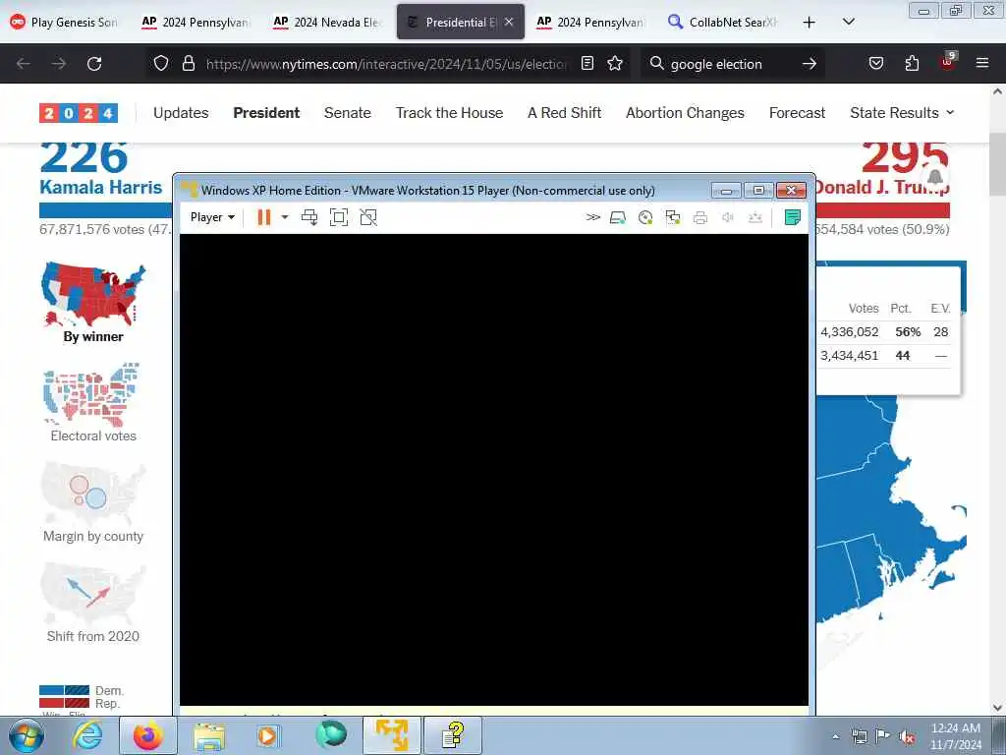The height and width of the screenshot is (755, 1006).
Task: Save page to Pocket icon
Action: pos(876,64)
